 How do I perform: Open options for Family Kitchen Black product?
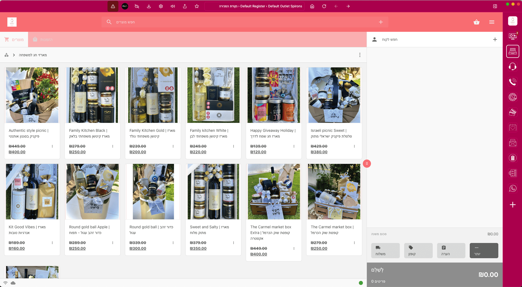click(113, 146)
